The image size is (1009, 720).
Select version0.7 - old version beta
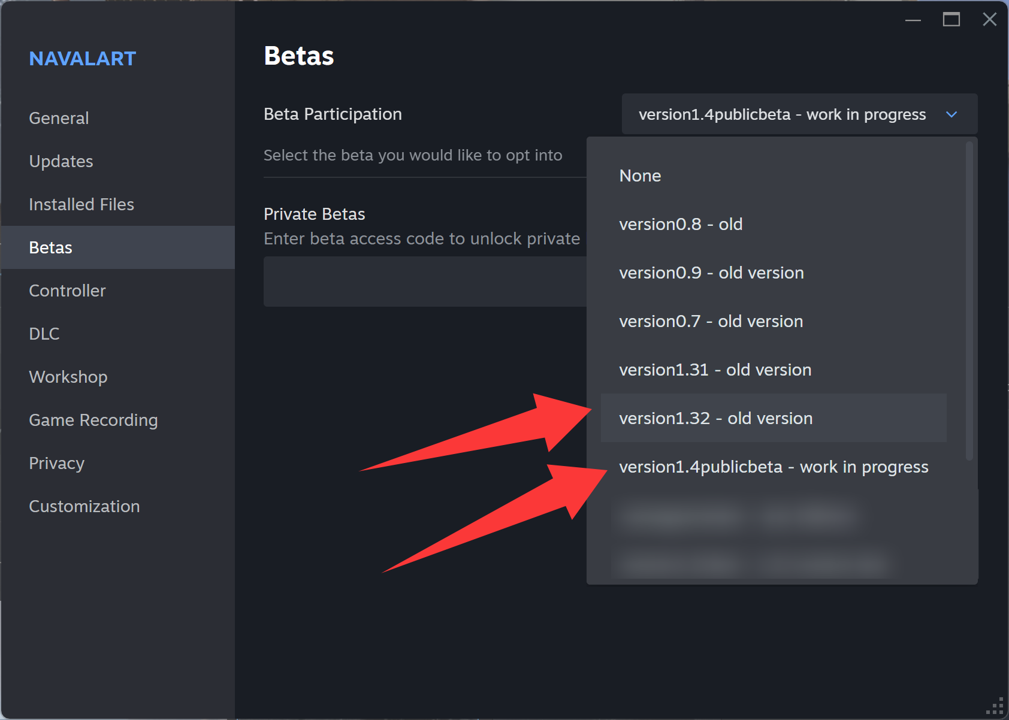coord(711,321)
